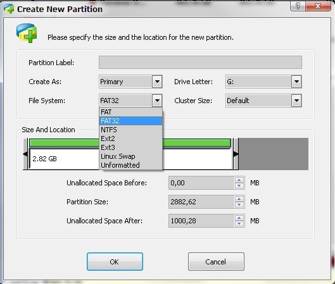
Task: Click the right partition resize handle arrow
Action: [x=236, y=154]
